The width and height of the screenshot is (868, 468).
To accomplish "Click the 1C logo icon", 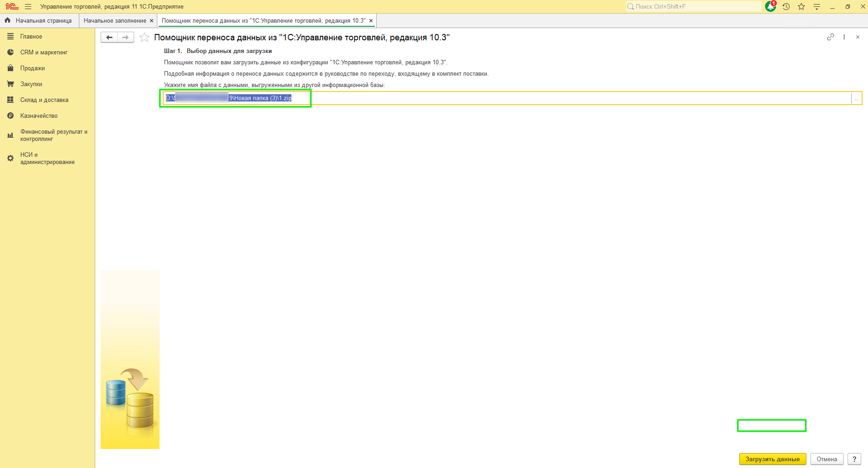I will [12, 6].
